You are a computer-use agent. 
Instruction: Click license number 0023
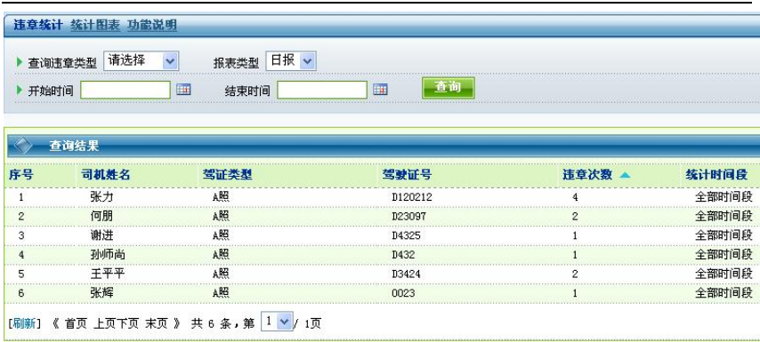tap(403, 293)
